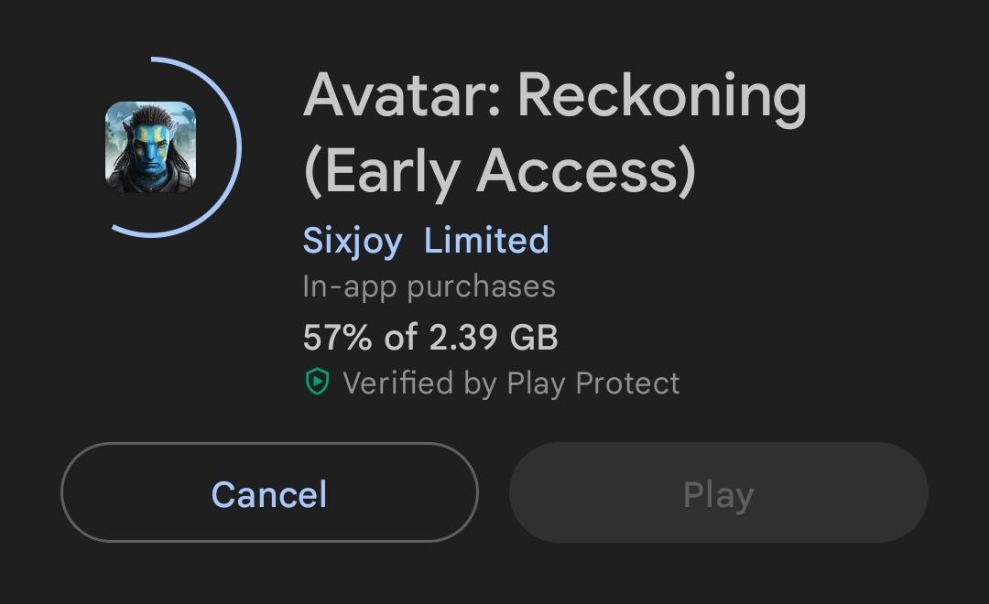Click the words Play Protect
This screenshot has height=604, width=989.
592,383
